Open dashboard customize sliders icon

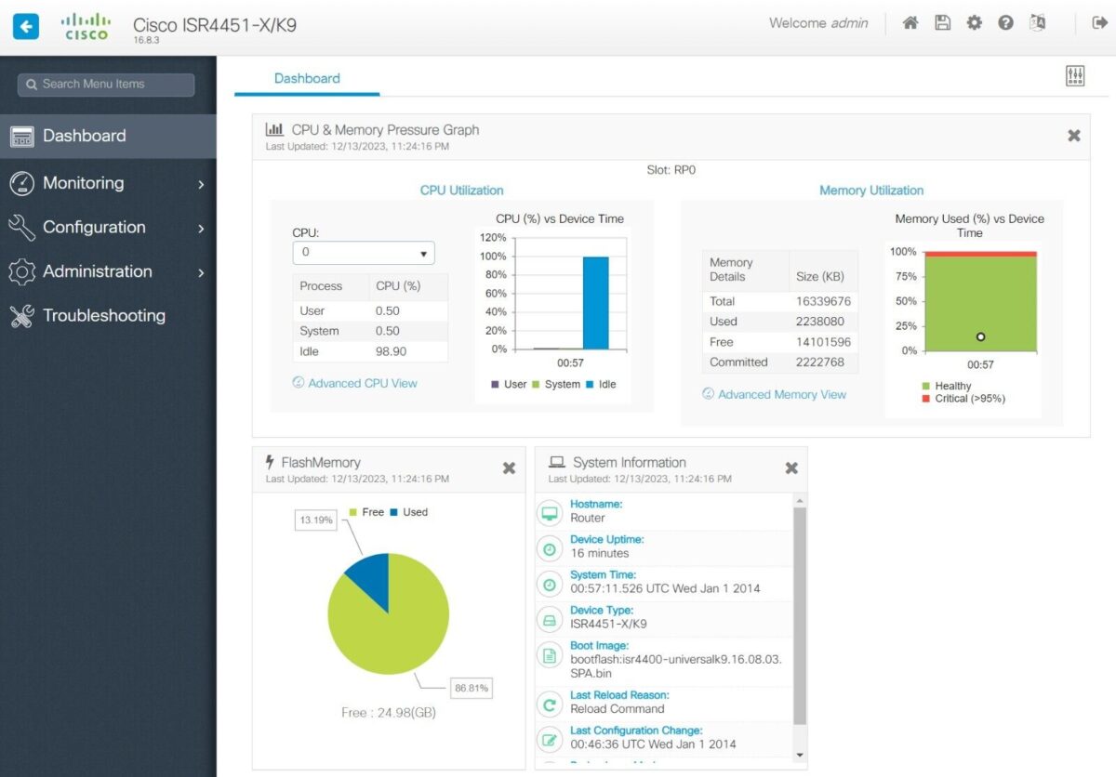1075,77
